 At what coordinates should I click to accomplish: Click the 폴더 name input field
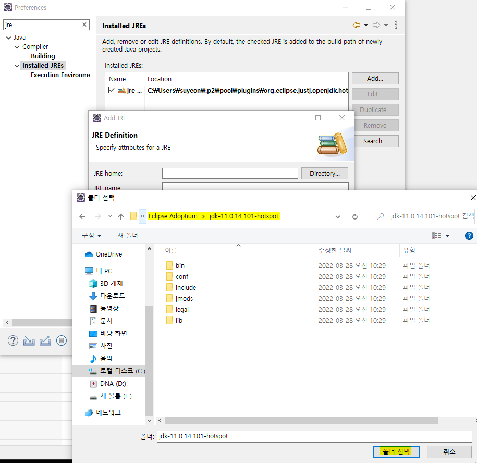(314, 436)
